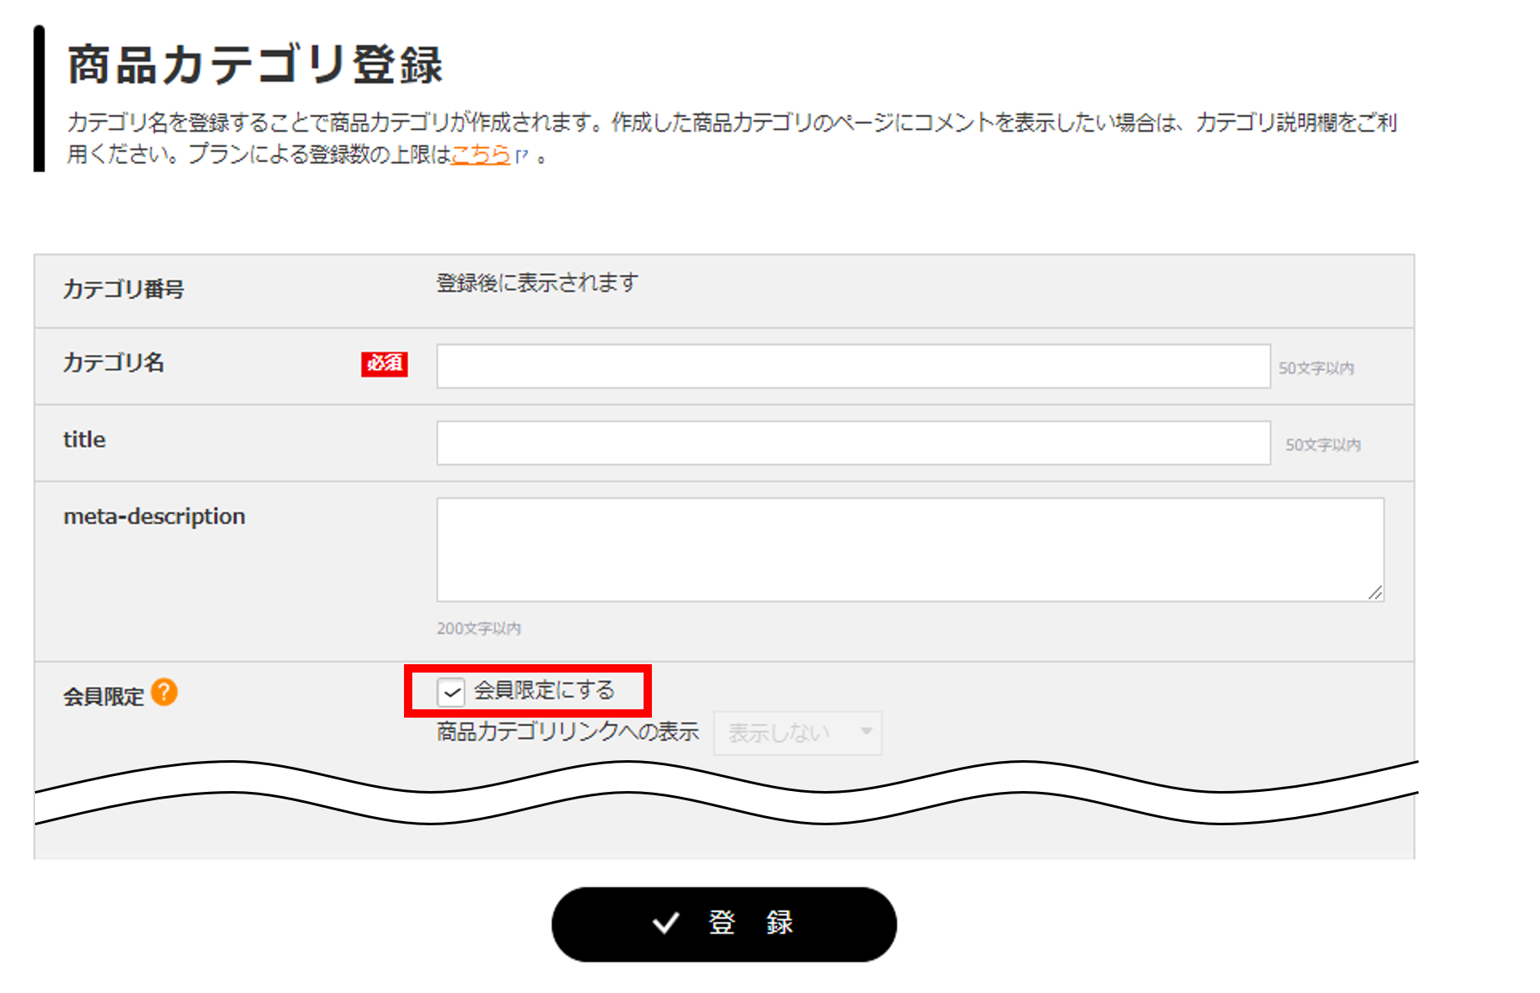The image size is (1540, 993).
Task: Click the resize handle on the meta-description textarea
Action: click(1376, 594)
